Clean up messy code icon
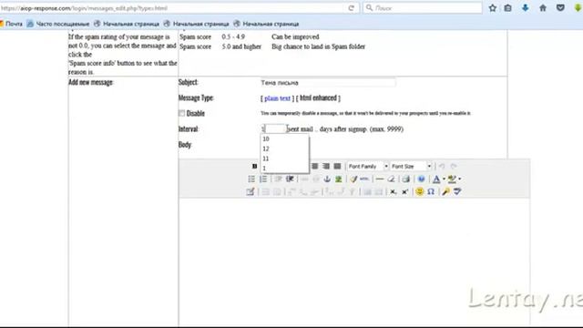583x328 pixels. pyautogui.click(x=353, y=179)
